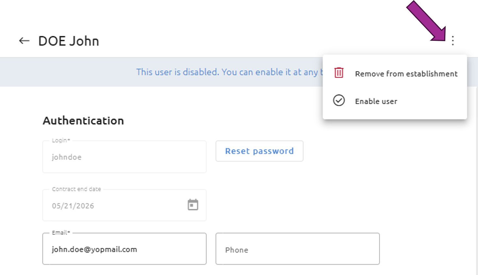Click the Login* floating label

61,140
